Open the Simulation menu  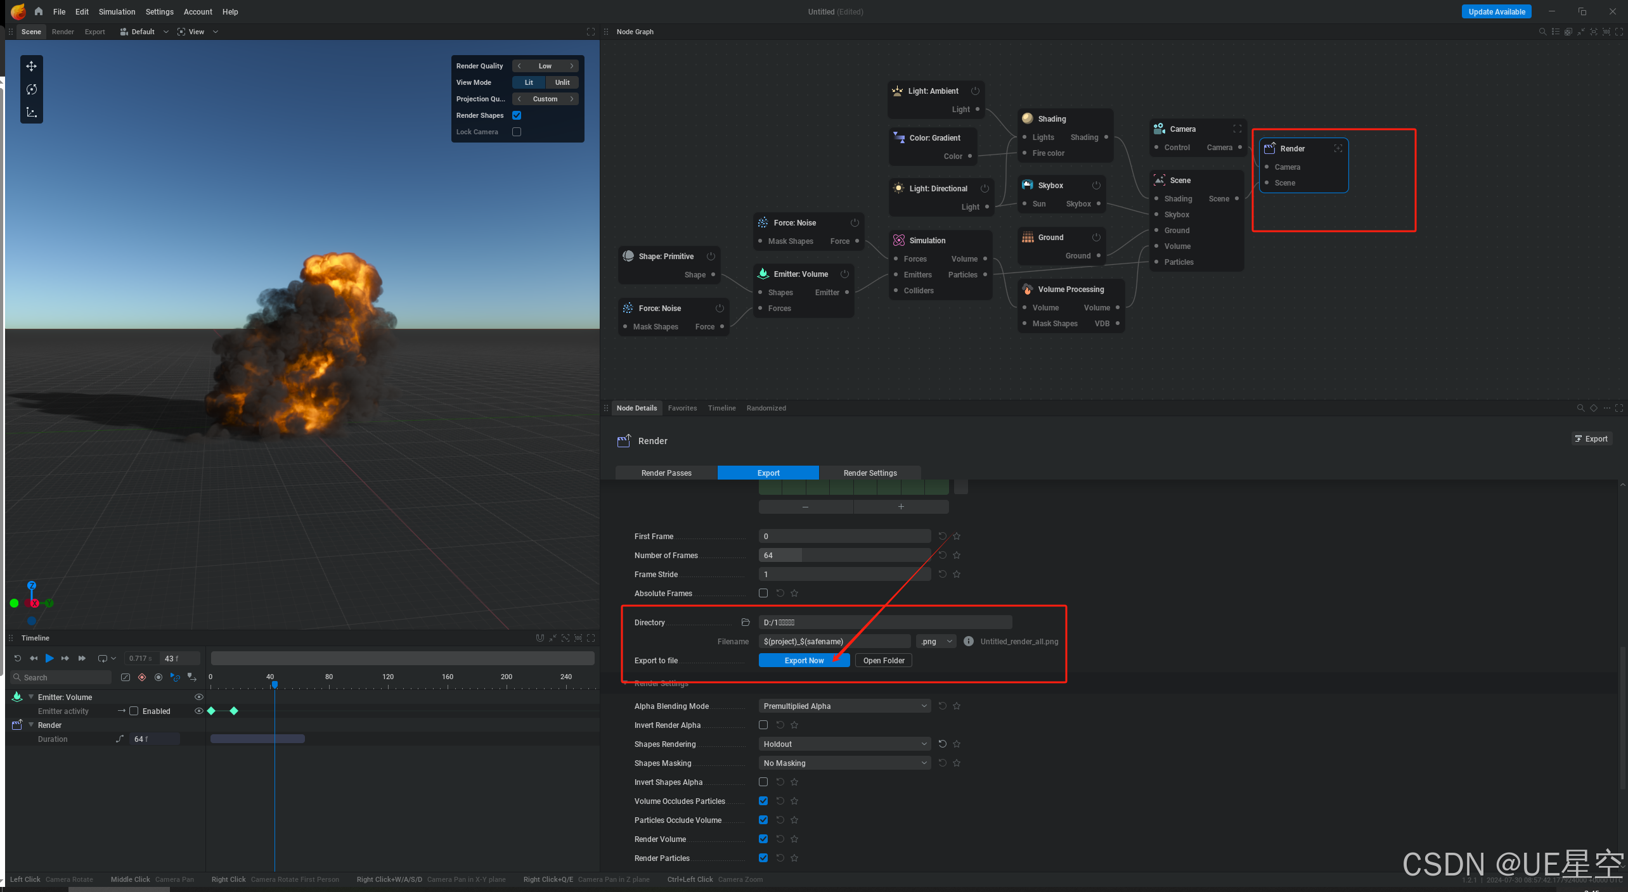117,11
